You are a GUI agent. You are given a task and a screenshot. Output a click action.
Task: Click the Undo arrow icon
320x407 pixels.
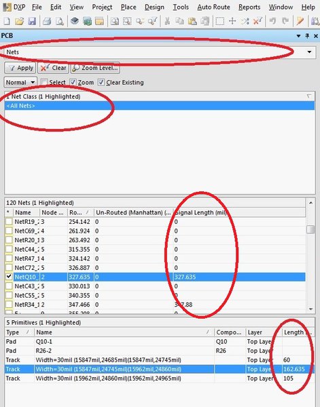272,21
